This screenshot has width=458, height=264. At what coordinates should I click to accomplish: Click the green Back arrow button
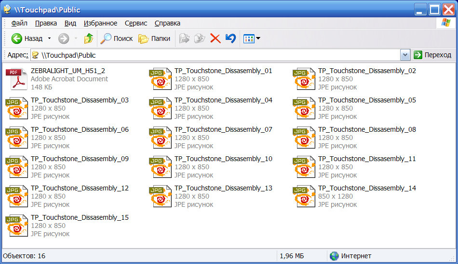[17, 38]
